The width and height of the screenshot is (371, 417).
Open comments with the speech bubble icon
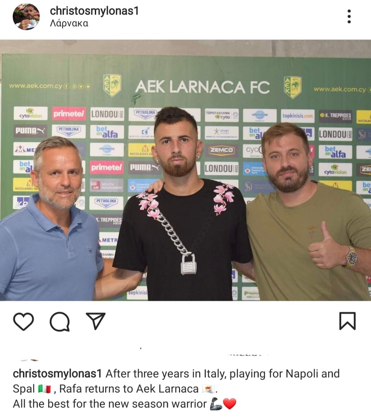[x=60, y=321]
